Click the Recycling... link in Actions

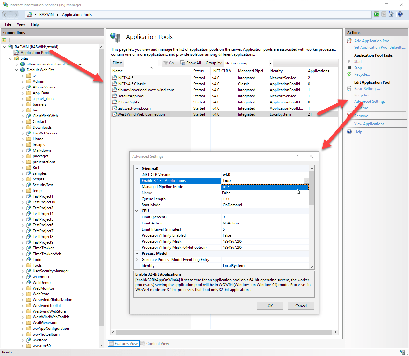coord(364,95)
